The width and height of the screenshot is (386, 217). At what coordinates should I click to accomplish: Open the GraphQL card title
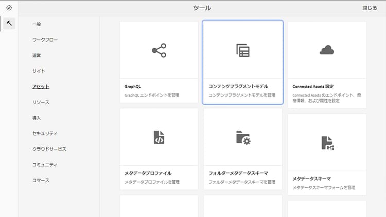[133, 86]
